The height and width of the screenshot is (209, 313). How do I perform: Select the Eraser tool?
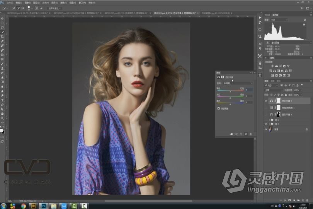coord(2,77)
